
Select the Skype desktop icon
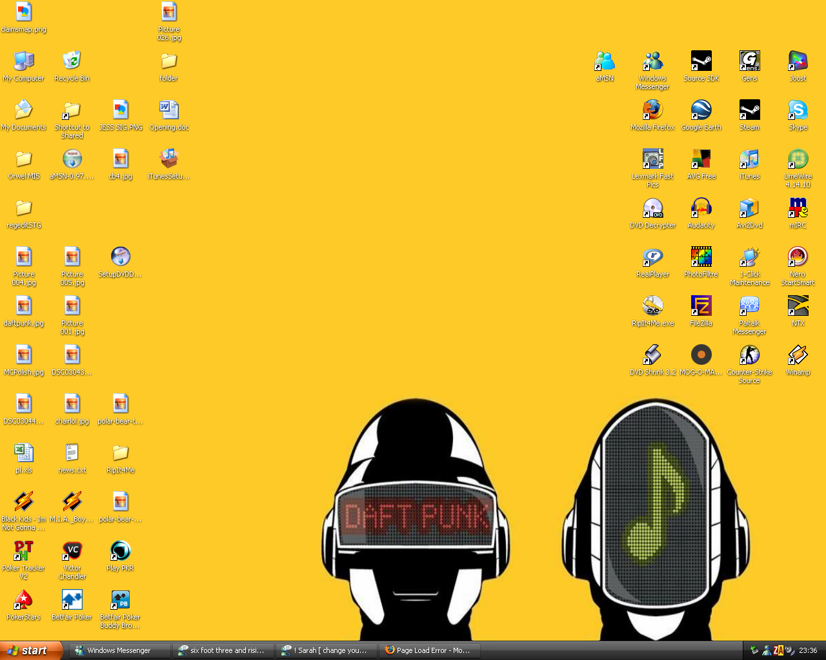click(798, 110)
